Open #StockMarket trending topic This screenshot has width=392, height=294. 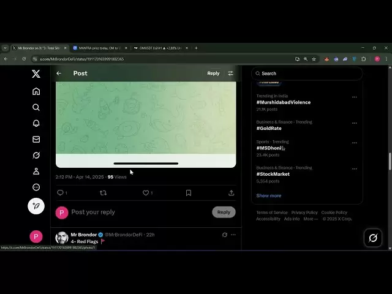coord(273,174)
